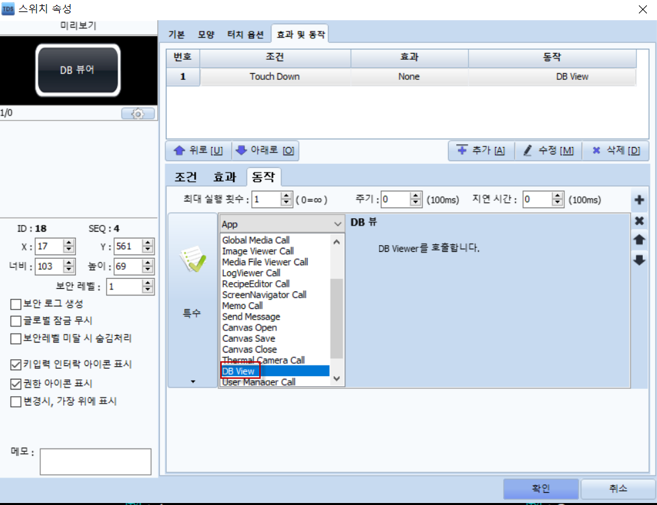Viewport: 657px width, 505px height.
Task: Click 추가 to add an entry
Action: pos(480,150)
